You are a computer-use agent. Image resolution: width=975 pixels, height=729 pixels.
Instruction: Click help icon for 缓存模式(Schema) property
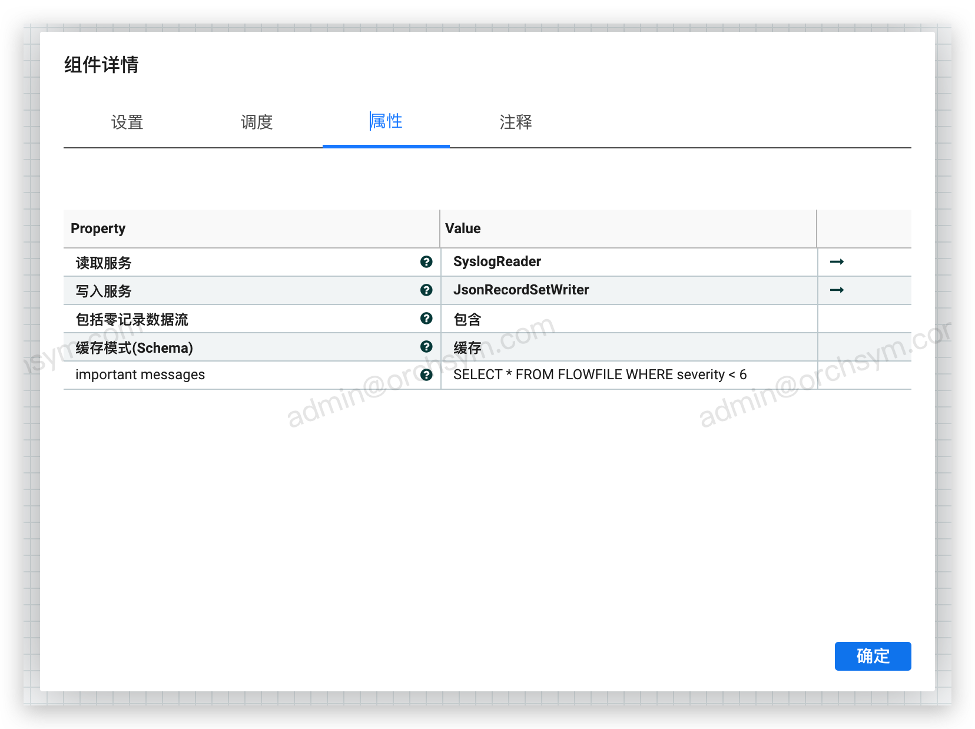(x=426, y=347)
